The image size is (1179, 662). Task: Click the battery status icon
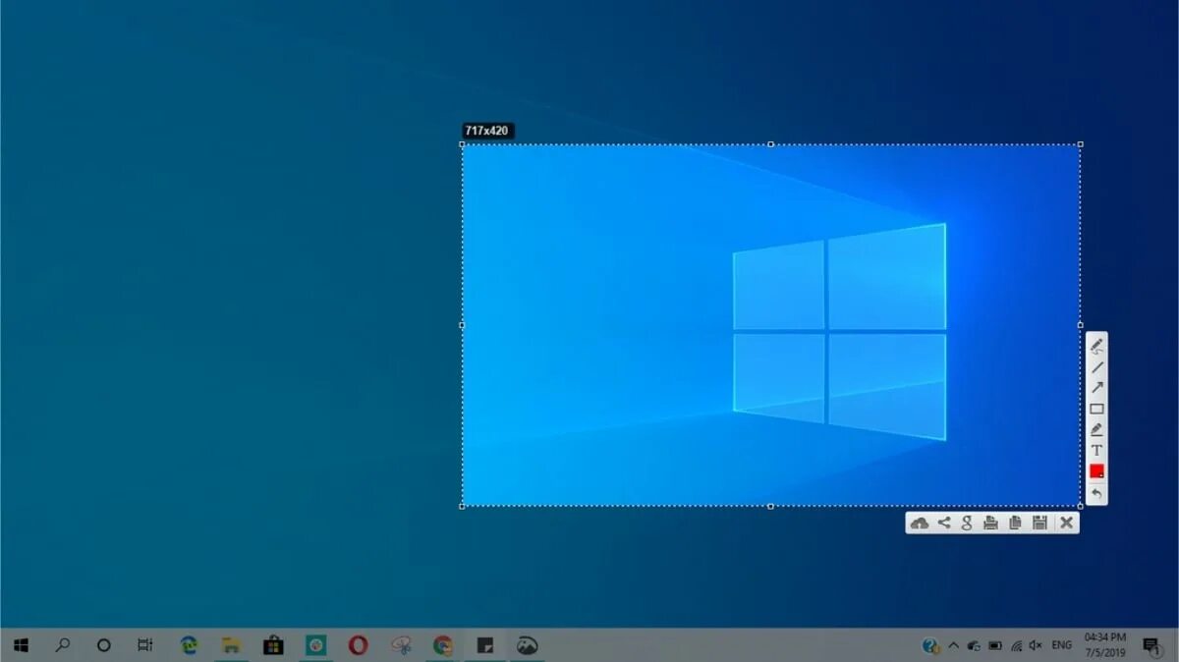pyautogui.click(x=994, y=645)
